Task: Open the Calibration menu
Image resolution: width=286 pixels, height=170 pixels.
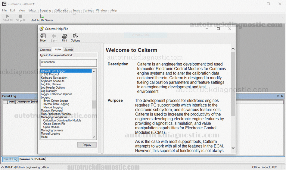Action: 62,10
